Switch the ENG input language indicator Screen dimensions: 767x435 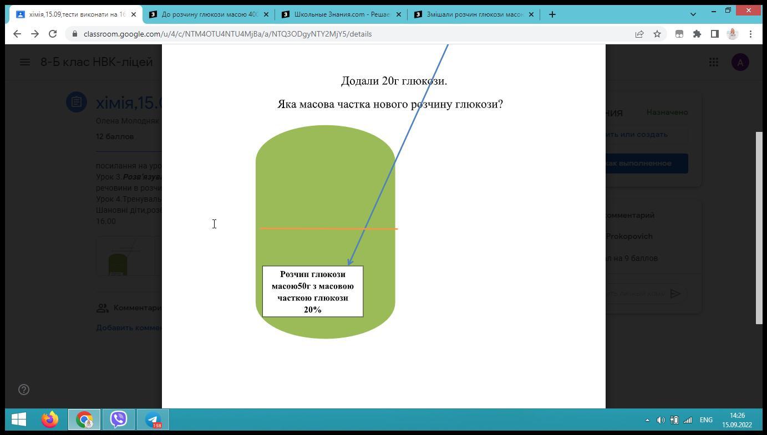click(x=706, y=420)
